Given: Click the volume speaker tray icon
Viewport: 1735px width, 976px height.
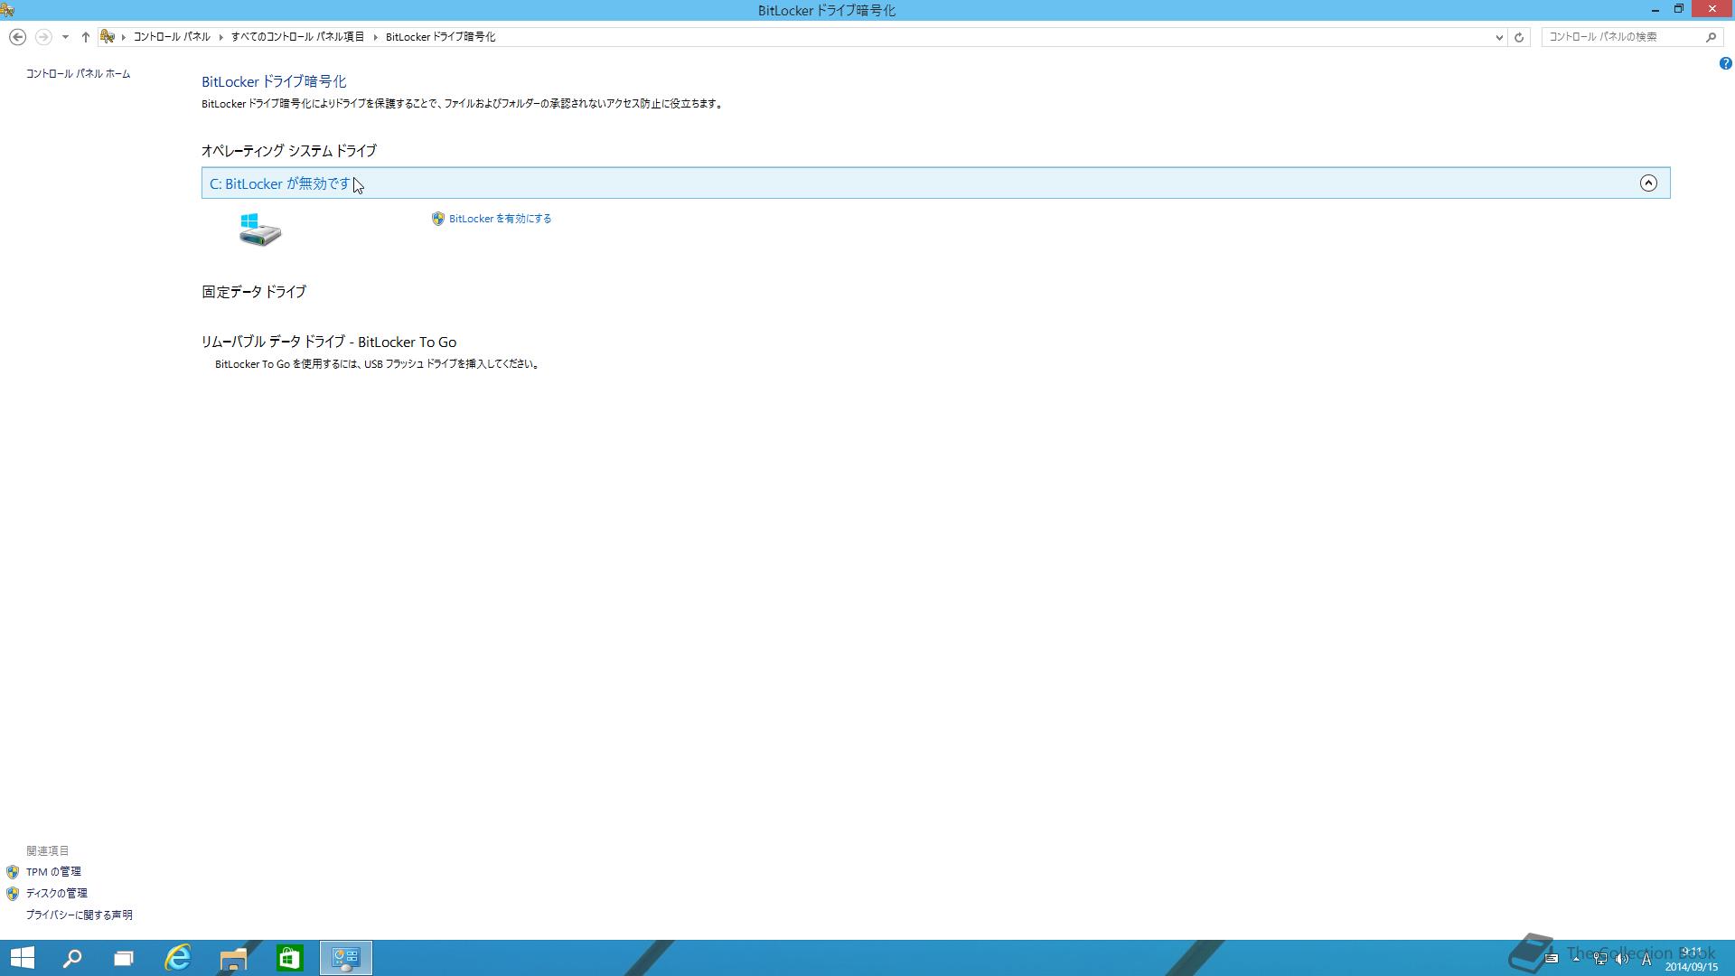Looking at the screenshot, I should (x=1622, y=959).
